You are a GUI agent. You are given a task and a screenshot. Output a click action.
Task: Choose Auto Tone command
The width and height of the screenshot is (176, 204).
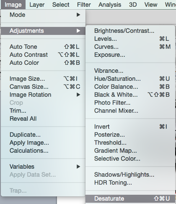[x=43, y=47]
